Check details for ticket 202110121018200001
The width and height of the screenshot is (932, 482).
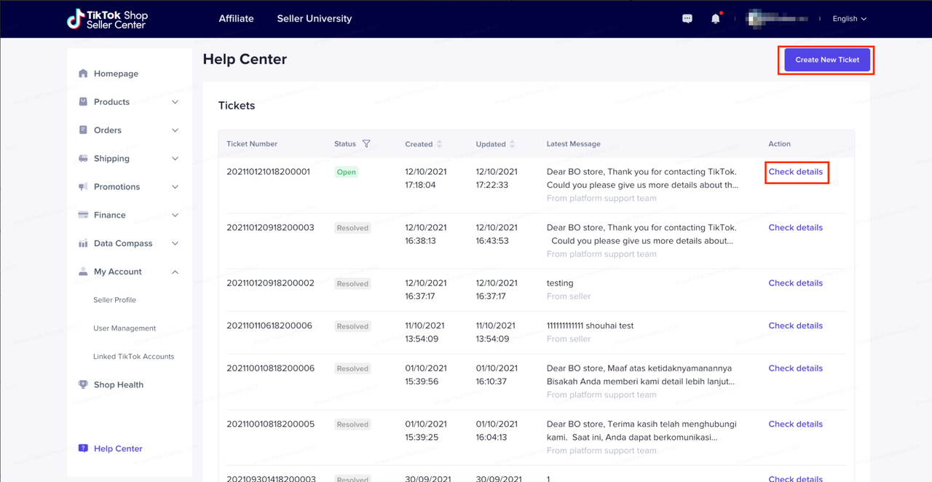tap(795, 172)
